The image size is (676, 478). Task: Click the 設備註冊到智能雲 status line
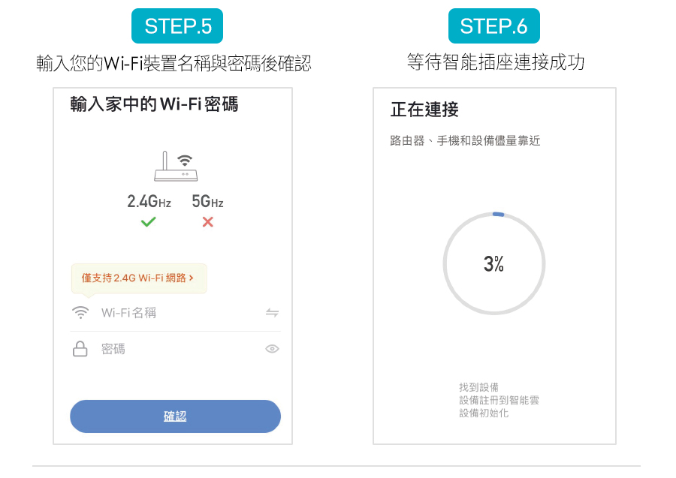pos(499,400)
